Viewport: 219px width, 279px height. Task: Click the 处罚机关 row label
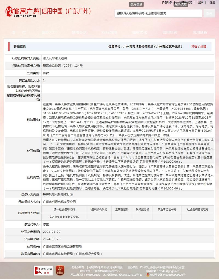click(x=33, y=247)
